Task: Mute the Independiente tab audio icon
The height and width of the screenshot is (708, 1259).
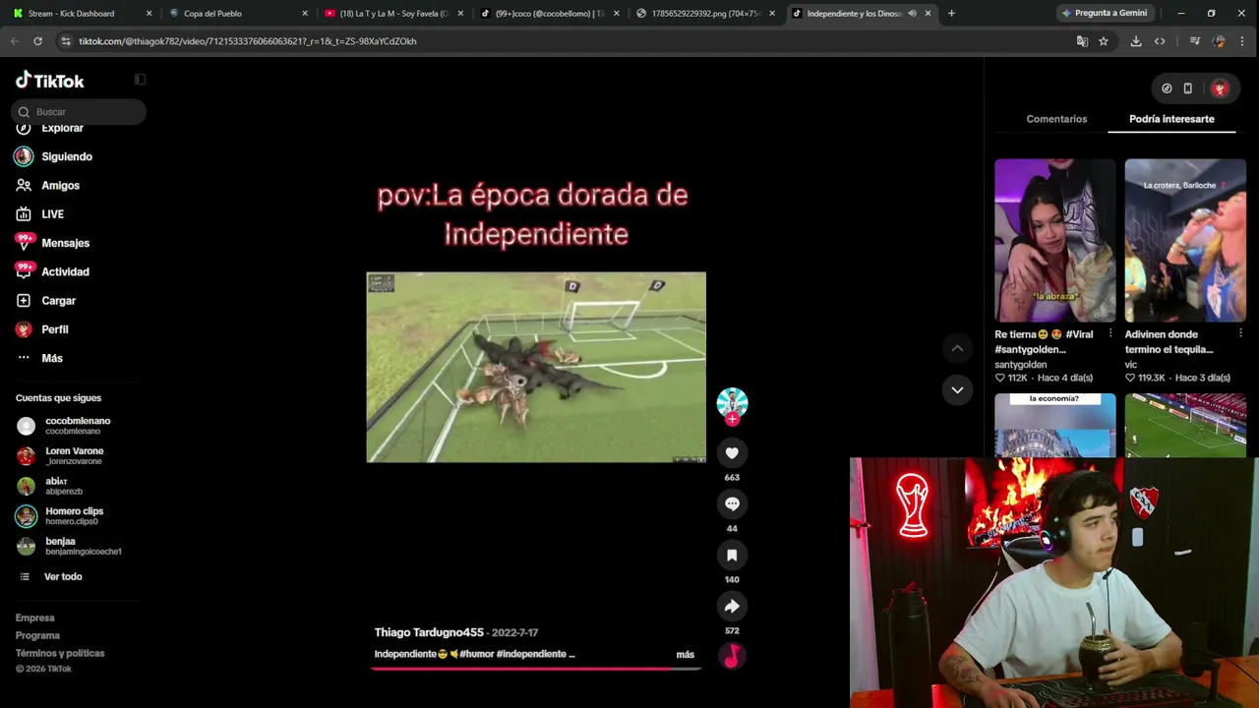Action: pos(912,14)
